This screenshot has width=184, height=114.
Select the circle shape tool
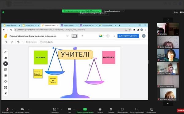[6, 82]
